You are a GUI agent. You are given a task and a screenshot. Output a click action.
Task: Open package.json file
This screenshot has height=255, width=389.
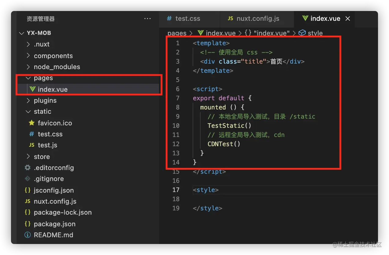(x=55, y=224)
